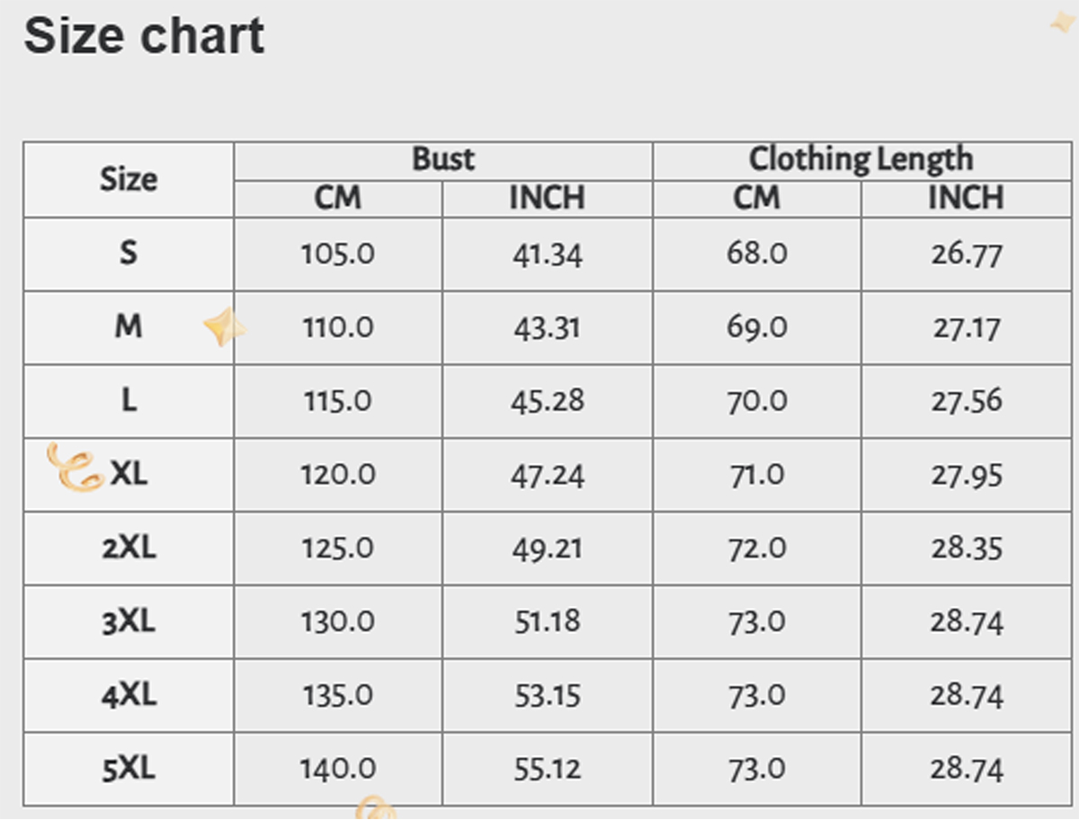Click the ribbon decoration at the bottom edge
This screenshot has width=1079, height=820.
click(375, 807)
